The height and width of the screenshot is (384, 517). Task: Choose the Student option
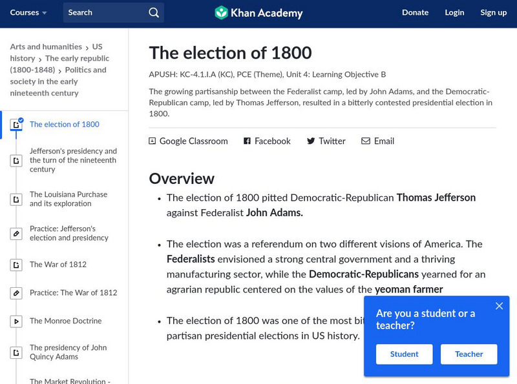point(404,354)
